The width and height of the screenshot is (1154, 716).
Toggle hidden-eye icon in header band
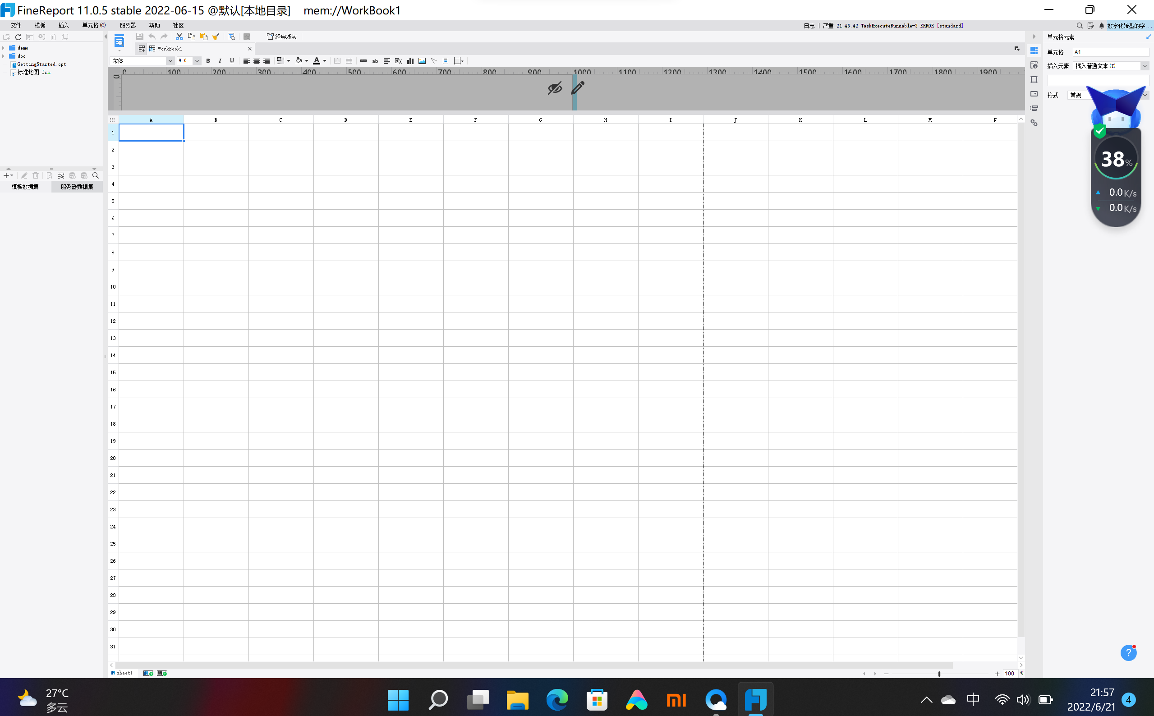(x=555, y=88)
